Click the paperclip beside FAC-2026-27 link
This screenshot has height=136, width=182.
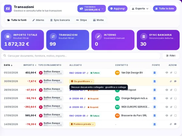88,73
